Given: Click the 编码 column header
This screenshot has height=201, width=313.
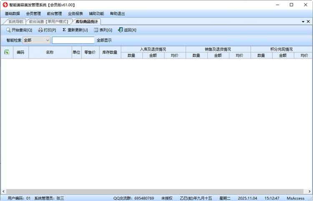Looking at the screenshot, I should (x=21, y=52).
